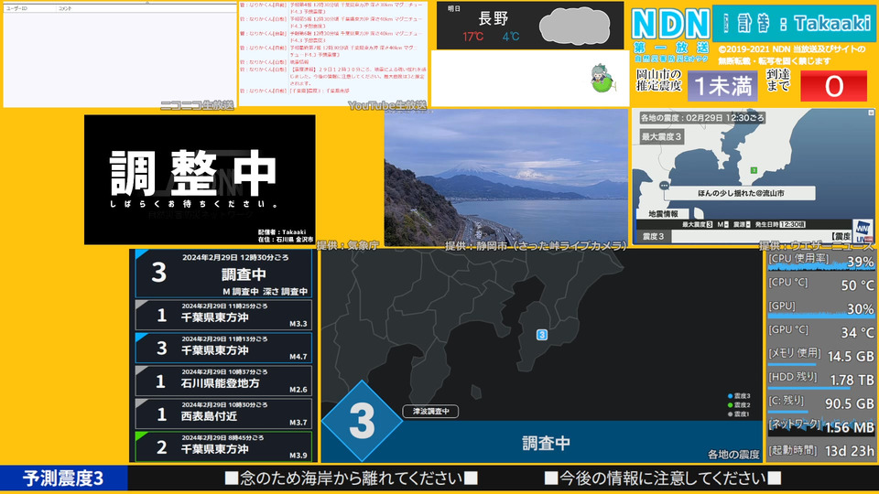
Task: Click the メモリ 使用 14.5 GB reading
Action: (820, 355)
